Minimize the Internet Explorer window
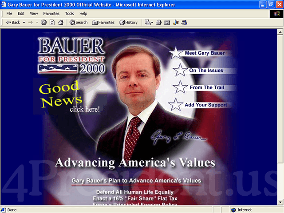 coord(263,4)
